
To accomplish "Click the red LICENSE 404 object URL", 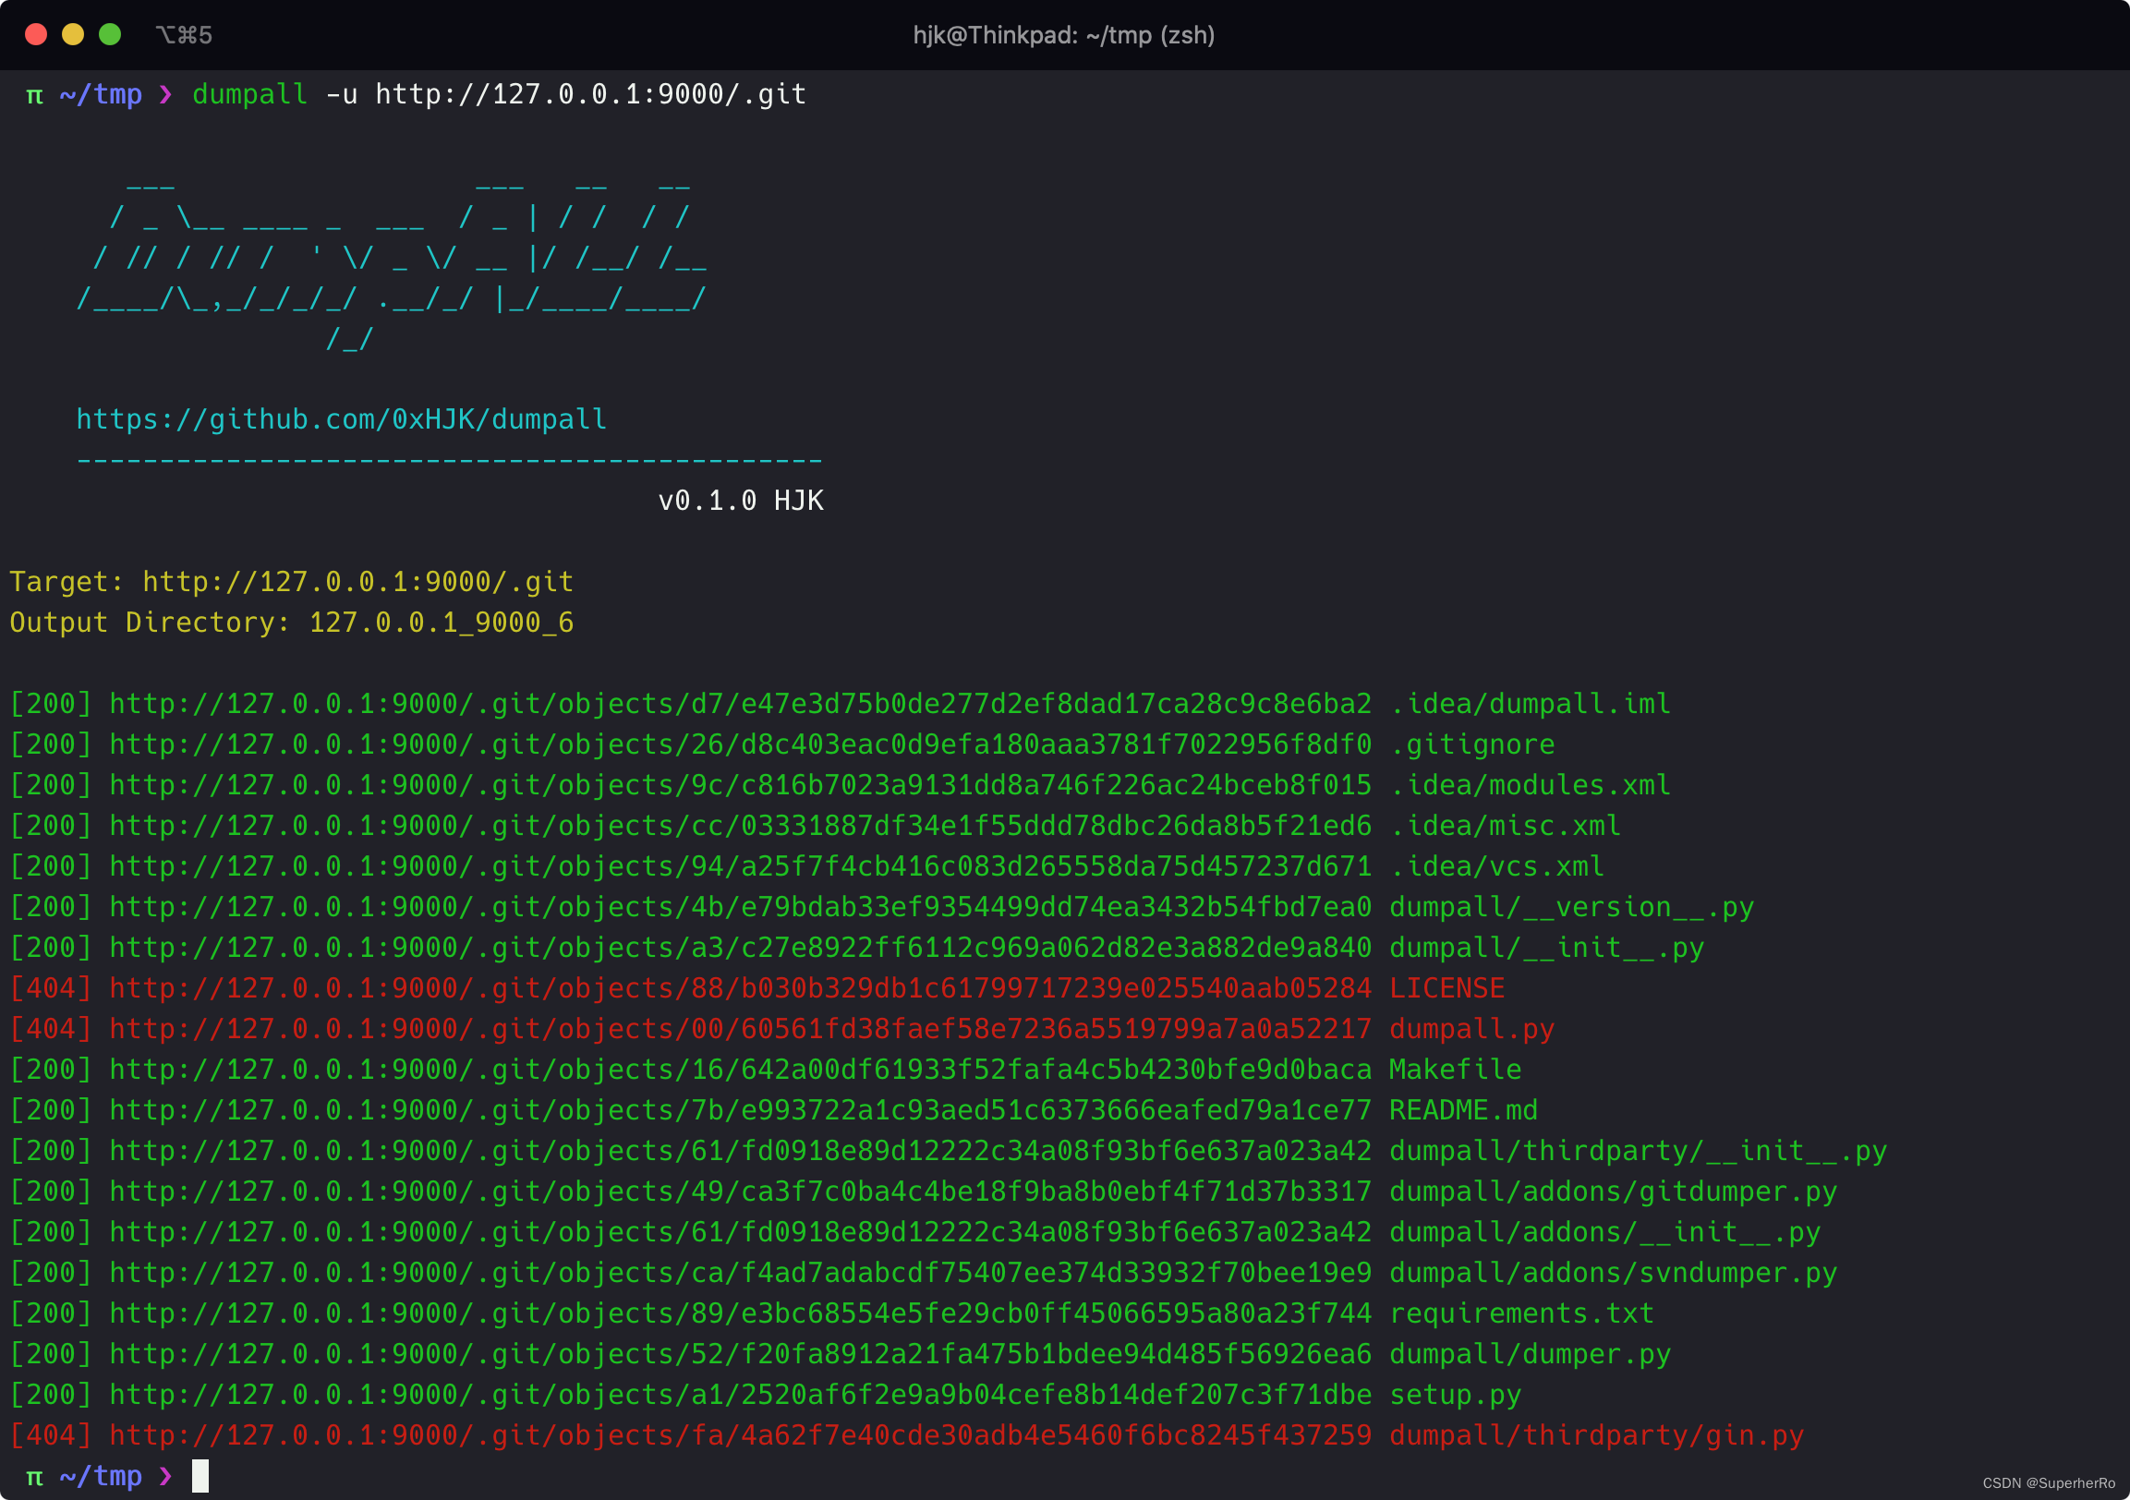I will [739, 988].
